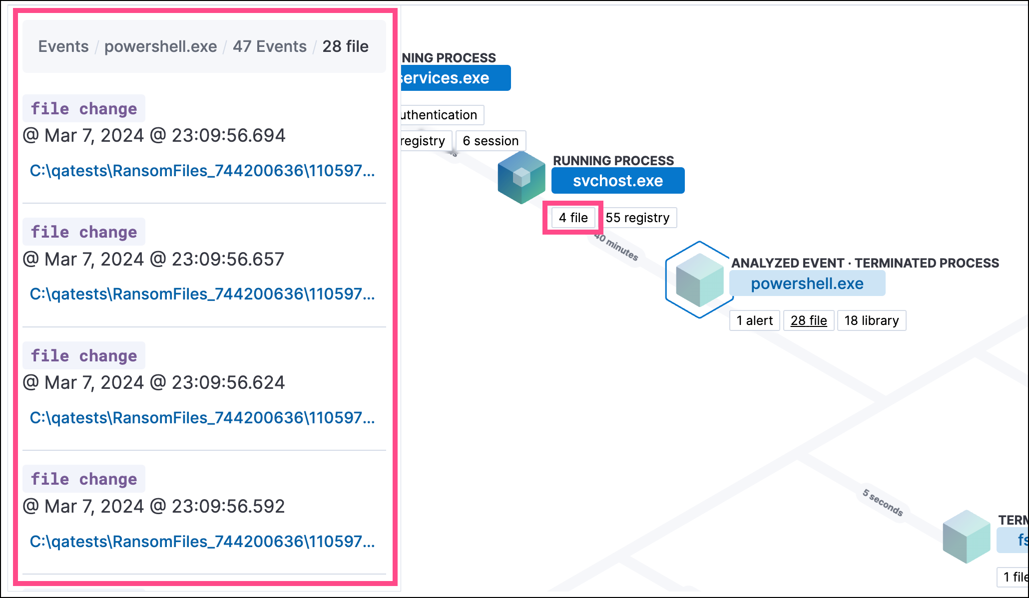The image size is (1029, 598).
Task: Click the authentication events pill
Action: point(441,115)
